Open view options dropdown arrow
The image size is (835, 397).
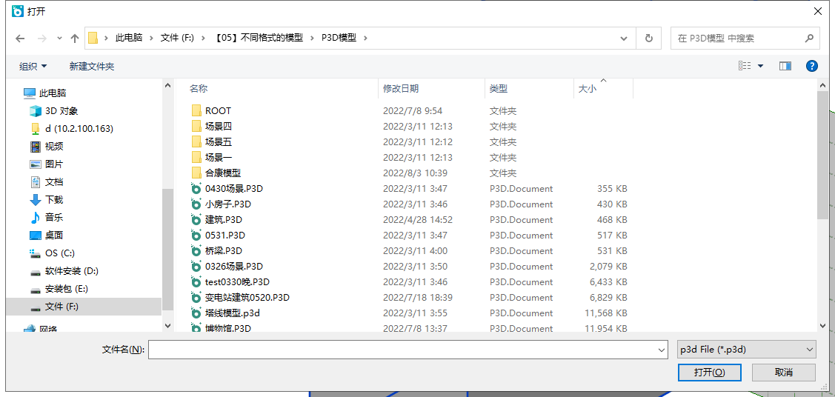coord(760,66)
